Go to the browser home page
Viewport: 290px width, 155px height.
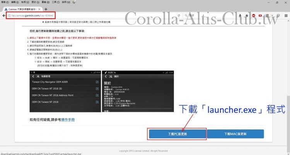(247, 15)
